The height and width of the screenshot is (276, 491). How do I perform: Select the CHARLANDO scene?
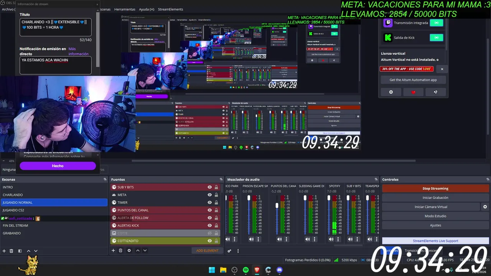pyautogui.click(x=54, y=195)
